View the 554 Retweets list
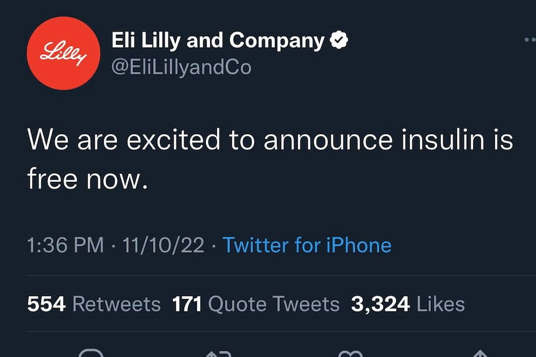The width and height of the screenshot is (536, 357). 94,304
